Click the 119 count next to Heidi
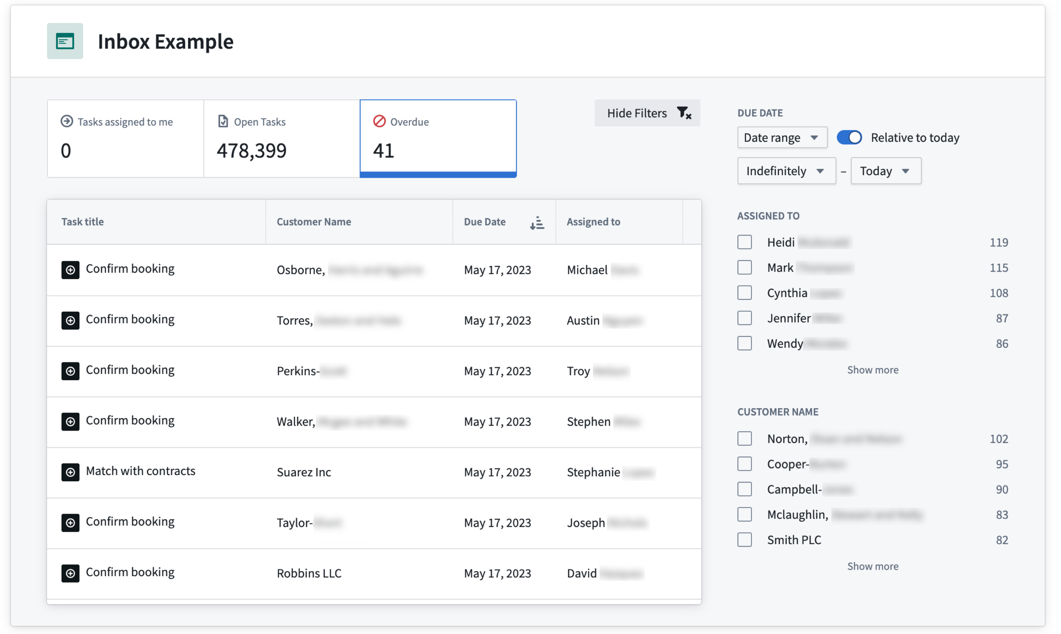 pos(999,242)
